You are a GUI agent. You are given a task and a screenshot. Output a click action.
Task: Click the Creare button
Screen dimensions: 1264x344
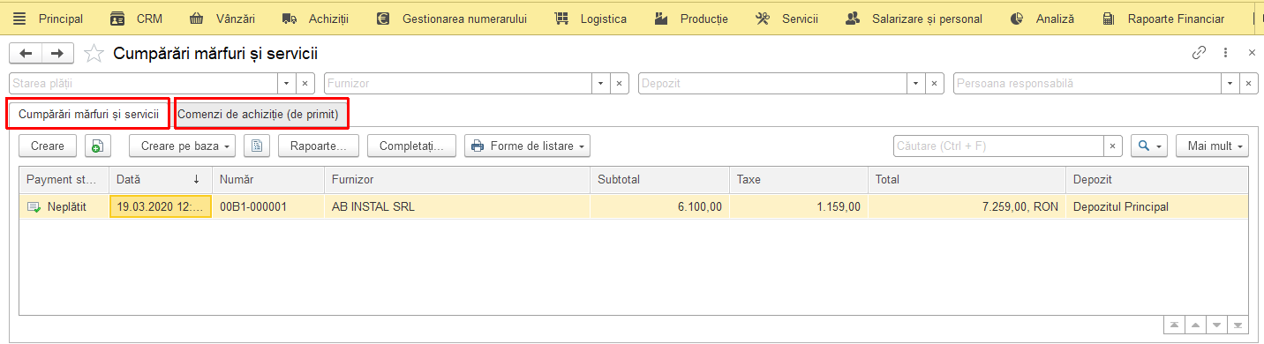tap(48, 146)
